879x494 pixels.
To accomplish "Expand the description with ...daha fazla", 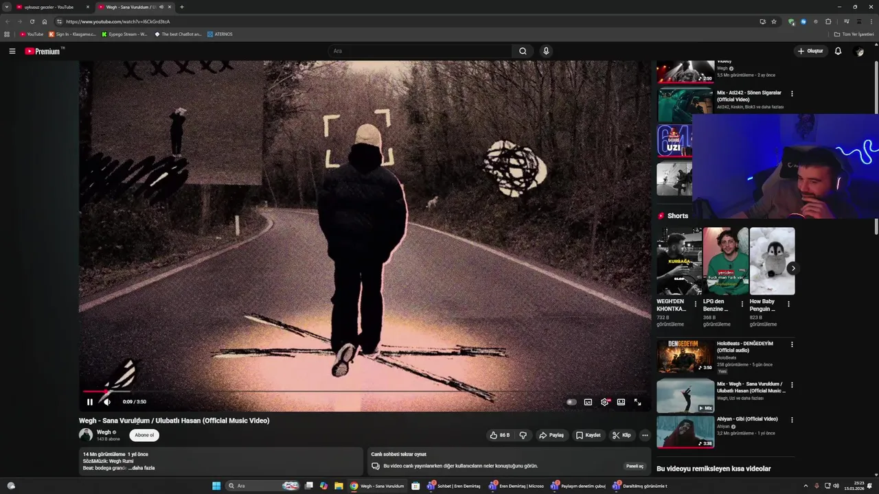I will 141,468.
